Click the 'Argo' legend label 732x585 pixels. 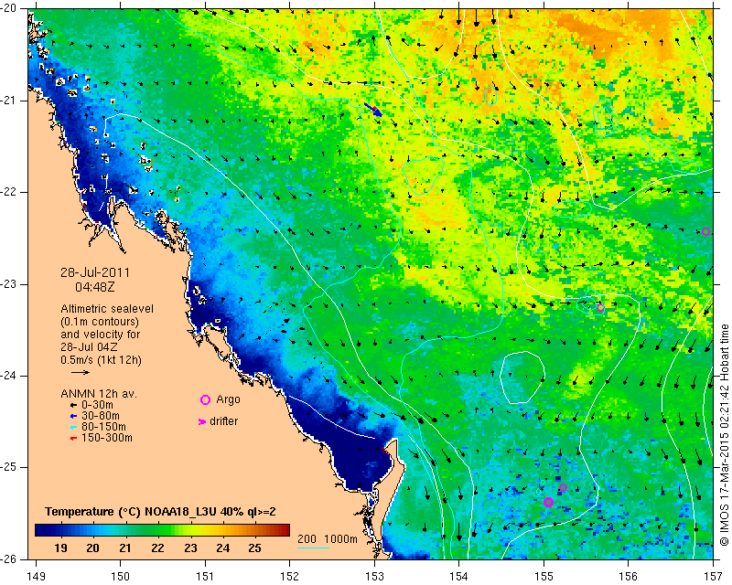click(x=228, y=399)
